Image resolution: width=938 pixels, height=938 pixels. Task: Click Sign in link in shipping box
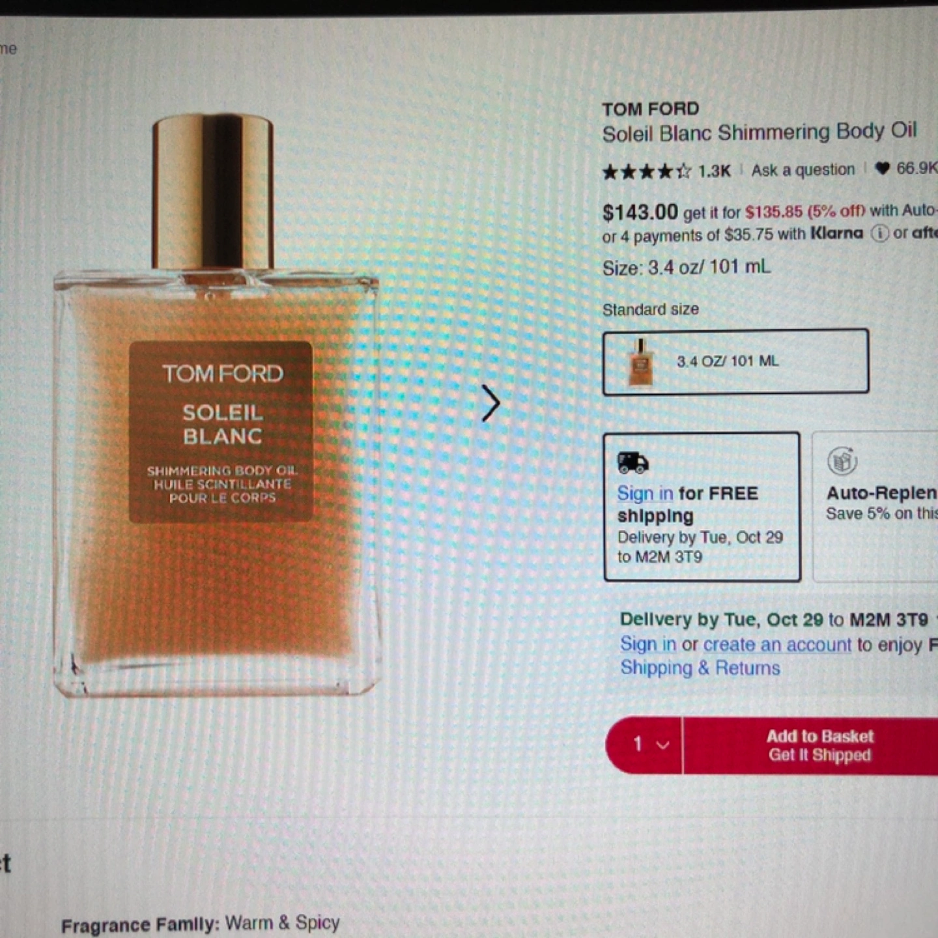point(645,493)
